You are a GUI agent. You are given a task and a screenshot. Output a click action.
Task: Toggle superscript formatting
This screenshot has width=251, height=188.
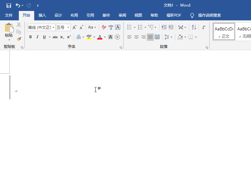[x=69, y=37]
